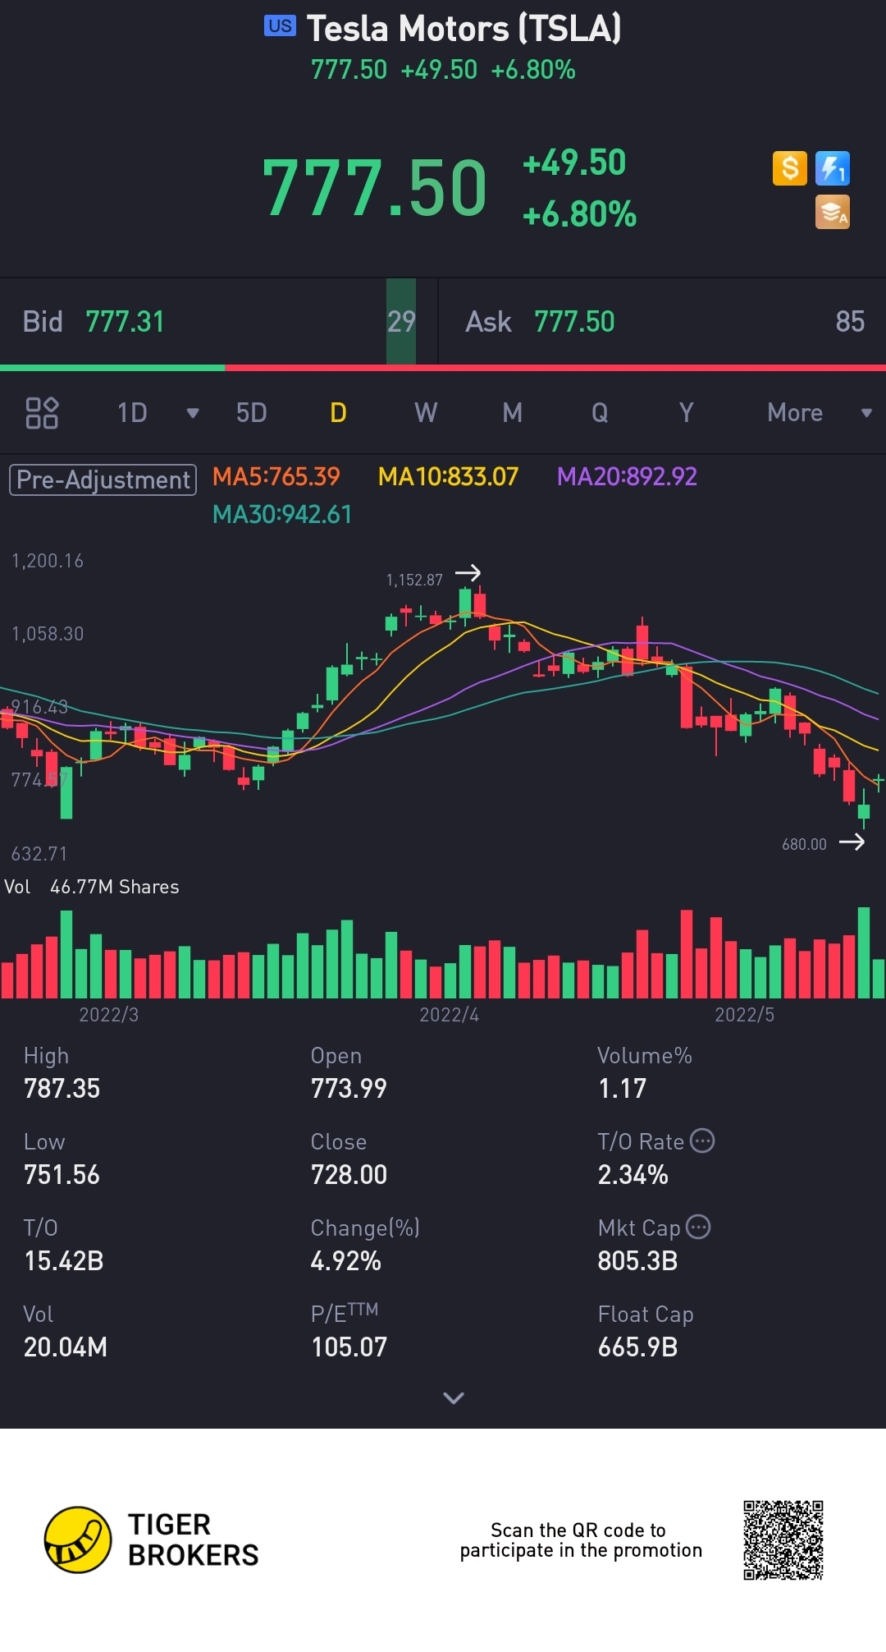Tap the Tesla Motors (TSLA) title
The width and height of the screenshot is (886, 1652).
click(464, 29)
